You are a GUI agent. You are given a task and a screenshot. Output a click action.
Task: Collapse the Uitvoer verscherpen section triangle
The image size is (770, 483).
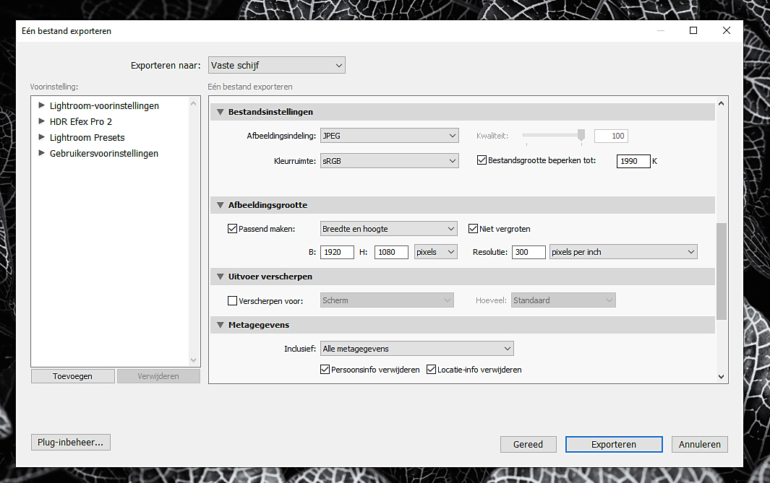tap(221, 277)
